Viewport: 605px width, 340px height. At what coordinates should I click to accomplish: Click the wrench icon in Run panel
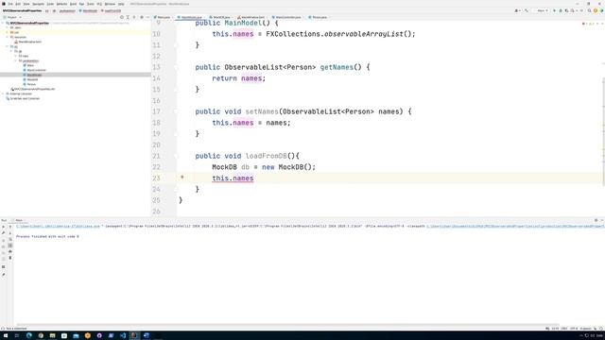[x=4, y=233]
